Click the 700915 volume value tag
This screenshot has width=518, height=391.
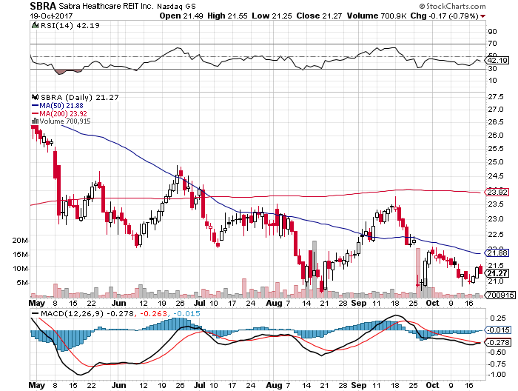[x=498, y=295]
